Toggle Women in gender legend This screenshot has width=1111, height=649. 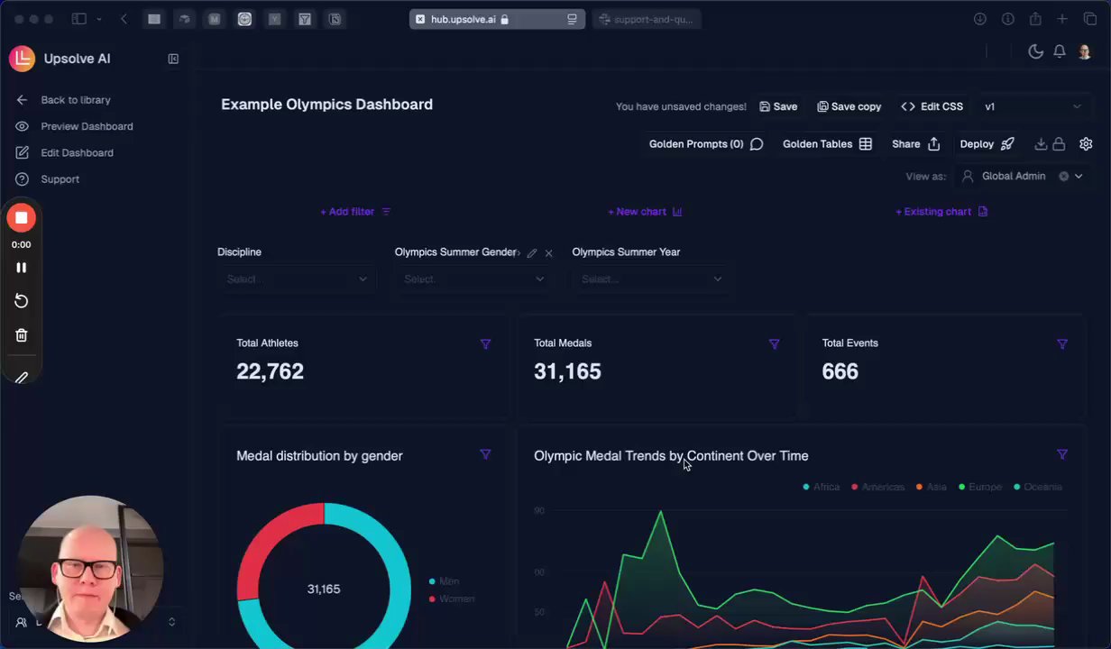click(x=452, y=599)
